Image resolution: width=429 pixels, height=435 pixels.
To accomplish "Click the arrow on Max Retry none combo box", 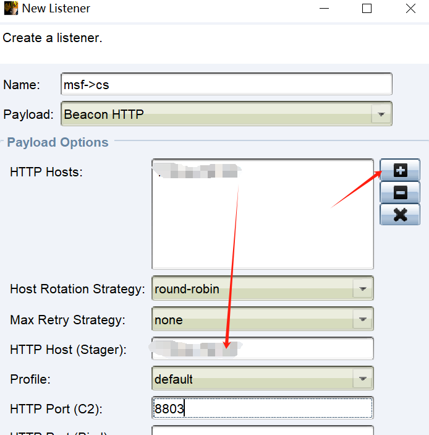I will click(x=363, y=320).
